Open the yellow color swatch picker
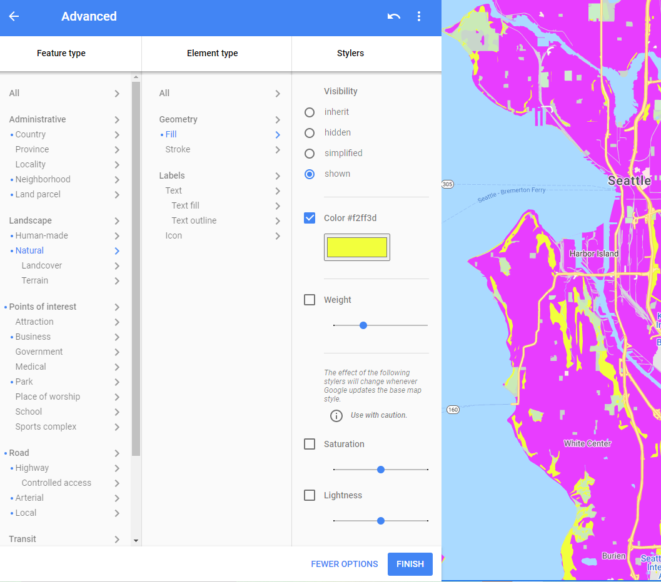661x582 pixels. click(356, 247)
